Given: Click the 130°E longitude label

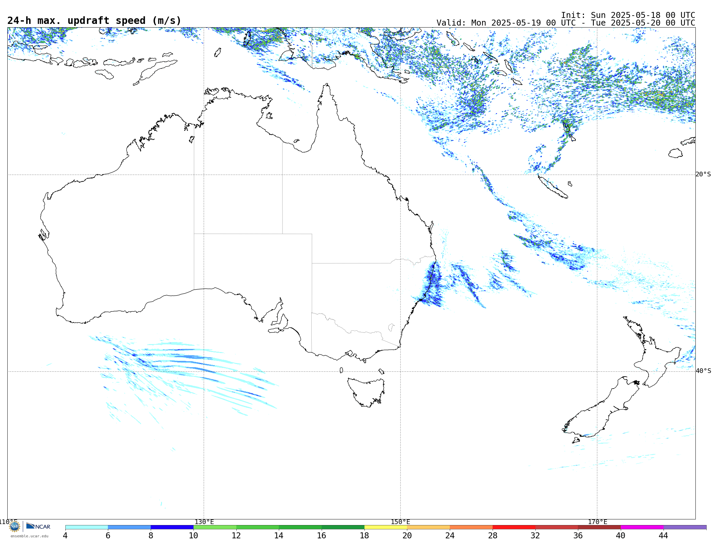Looking at the screenshot, I should pyautogui.click(x=204, y=522).
